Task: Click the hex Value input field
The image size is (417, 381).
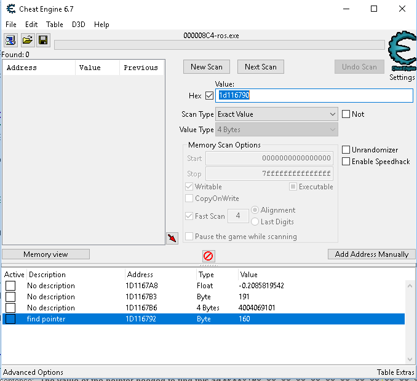Action: click(x=314, y=96)
